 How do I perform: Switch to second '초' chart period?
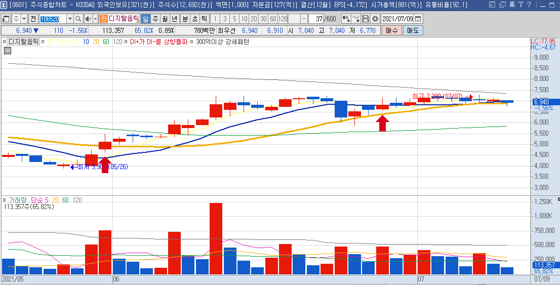pos(194,19)
